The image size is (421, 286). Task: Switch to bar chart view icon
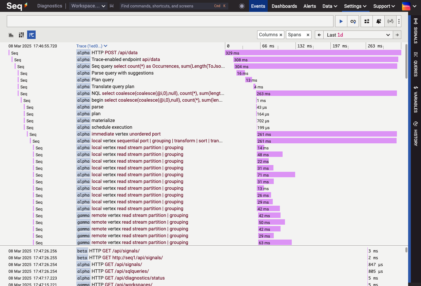[x=11, y=35]
